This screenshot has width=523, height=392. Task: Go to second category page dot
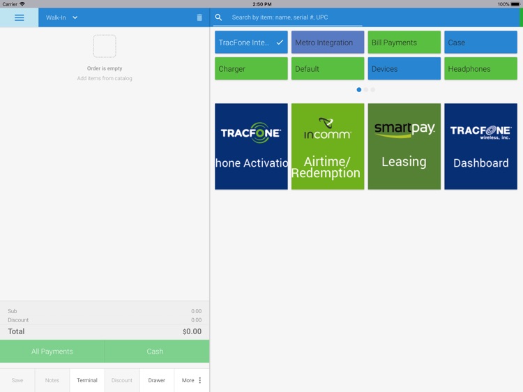click(366, 90)
